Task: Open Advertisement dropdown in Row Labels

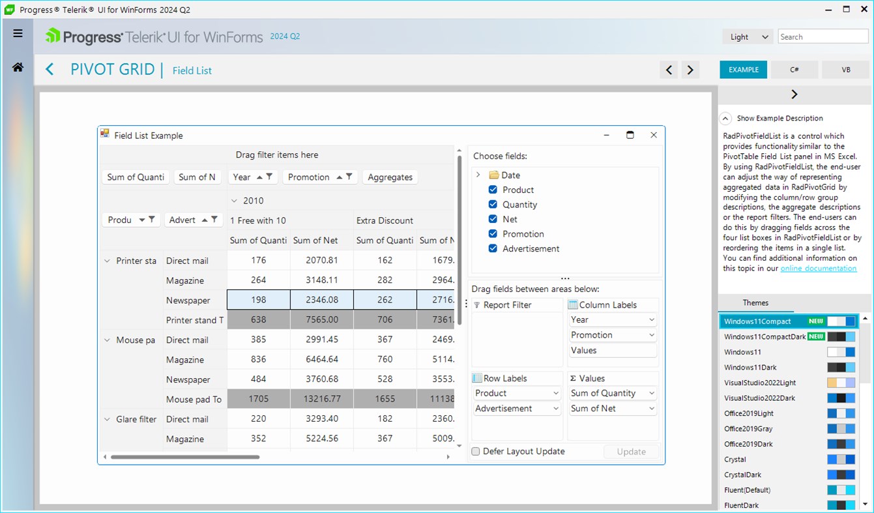Action: point(555,409)
